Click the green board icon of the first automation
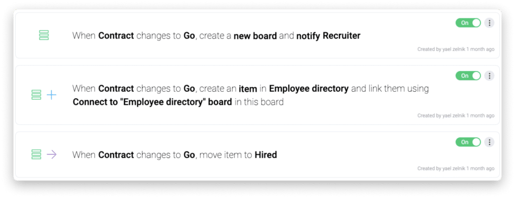The image size is (515, 198). coord(44,36)
